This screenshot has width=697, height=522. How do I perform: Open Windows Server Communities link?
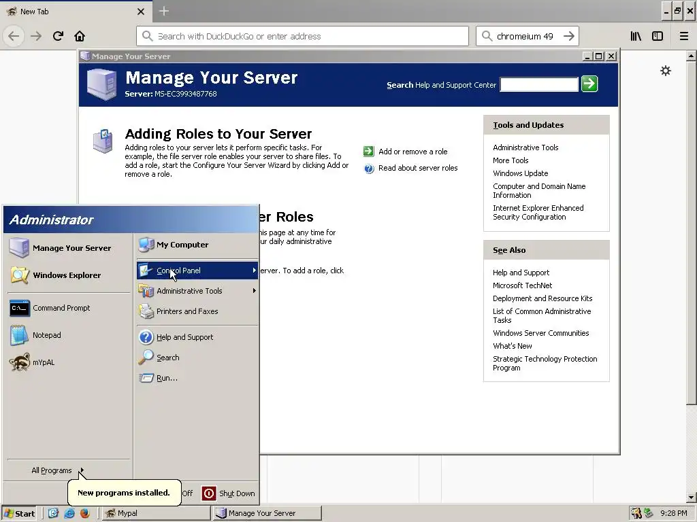(540, 333)
